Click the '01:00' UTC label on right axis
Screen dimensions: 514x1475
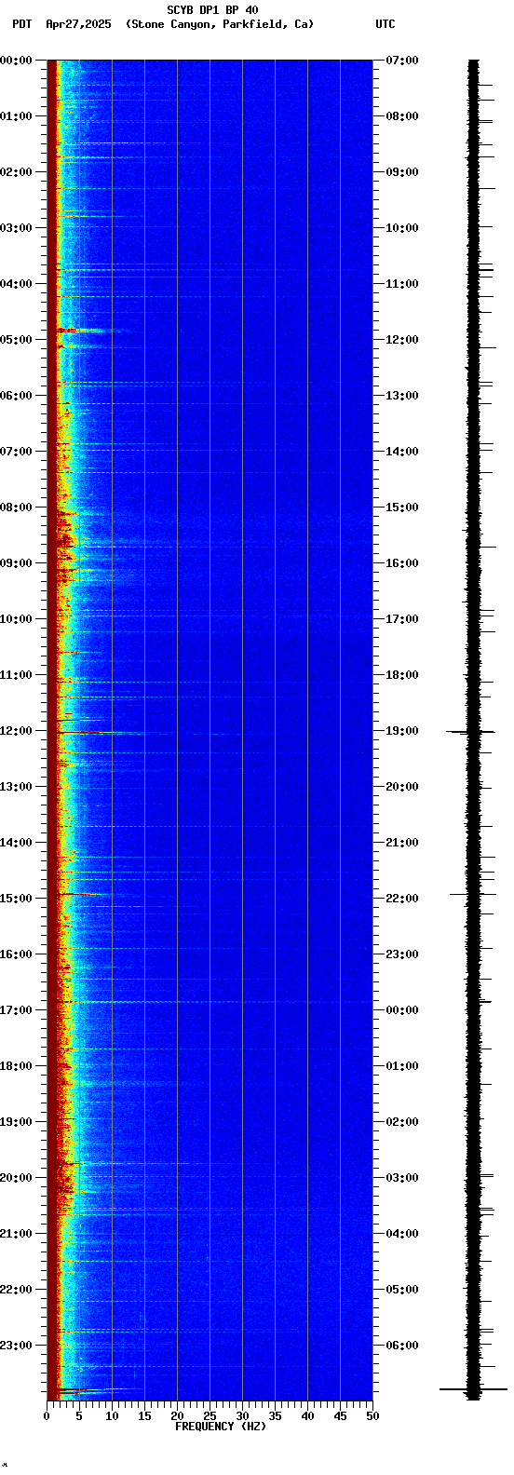pos(402,1066)
